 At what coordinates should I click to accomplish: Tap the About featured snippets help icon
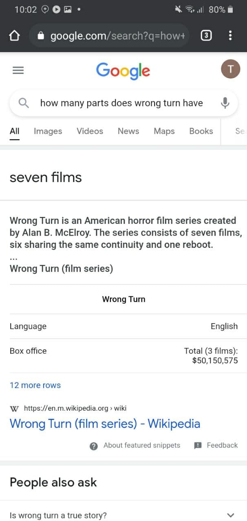tap(93, 446)
